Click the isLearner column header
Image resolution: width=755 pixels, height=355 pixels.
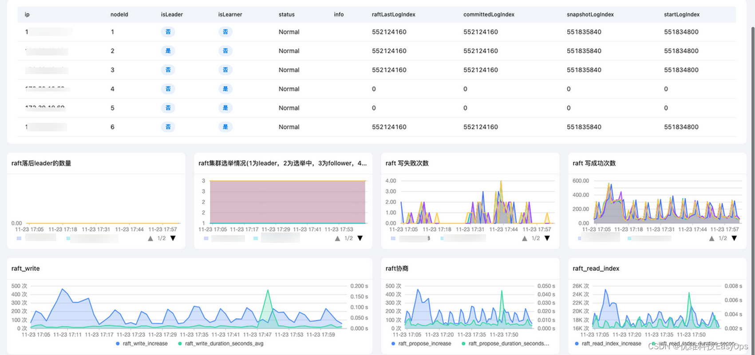click(230, 15)
